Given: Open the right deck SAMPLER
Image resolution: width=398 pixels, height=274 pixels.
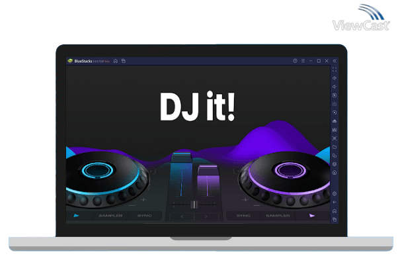Looking at the screenshot, I should pos(278,216).
